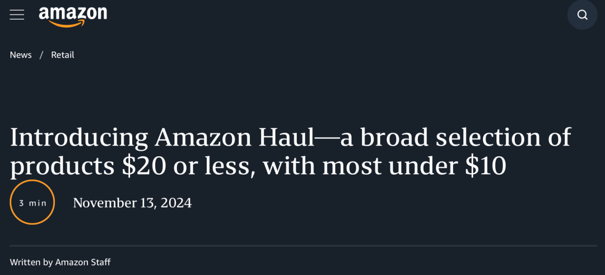
Task: Select the $10 price in the headline
Action: [x=486, y=166]
